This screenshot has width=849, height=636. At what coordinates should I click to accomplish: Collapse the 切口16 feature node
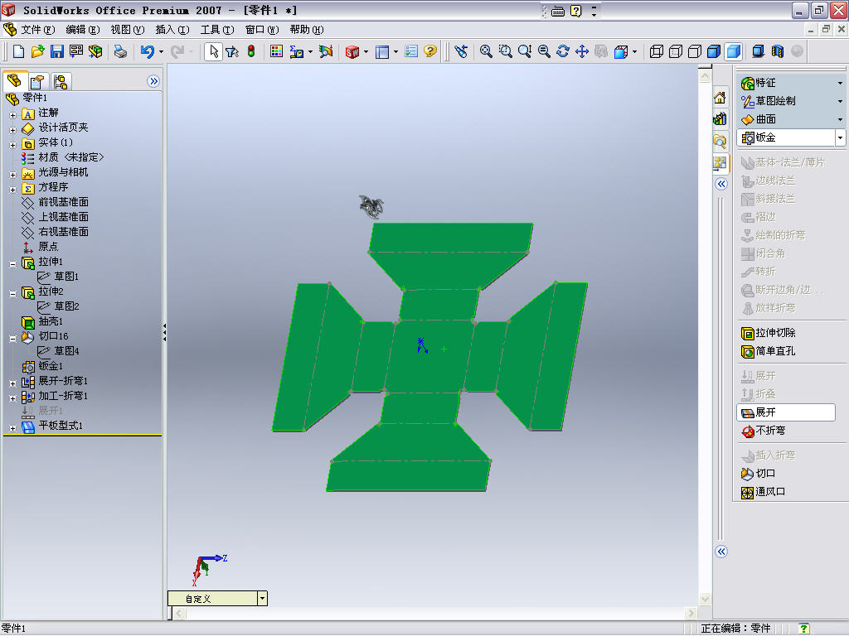tap(12, 339)
